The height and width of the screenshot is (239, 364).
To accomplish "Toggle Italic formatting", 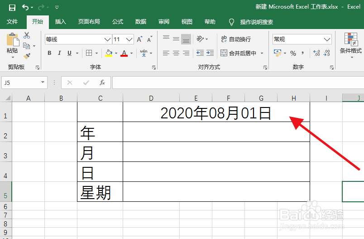I will [x=59, y=53].
